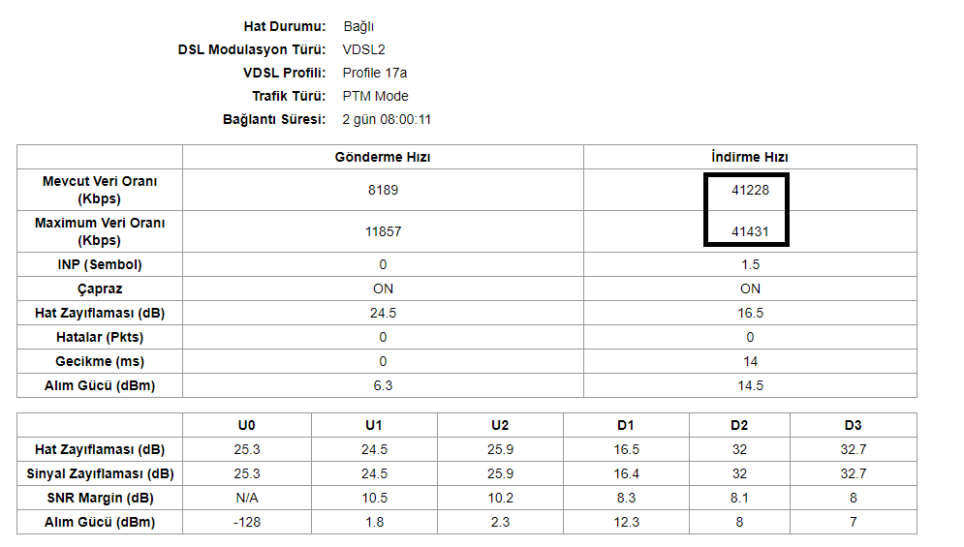Select the Sinyal Zayıflaması (dB) row label
The image size is (964, 547).
100,473
